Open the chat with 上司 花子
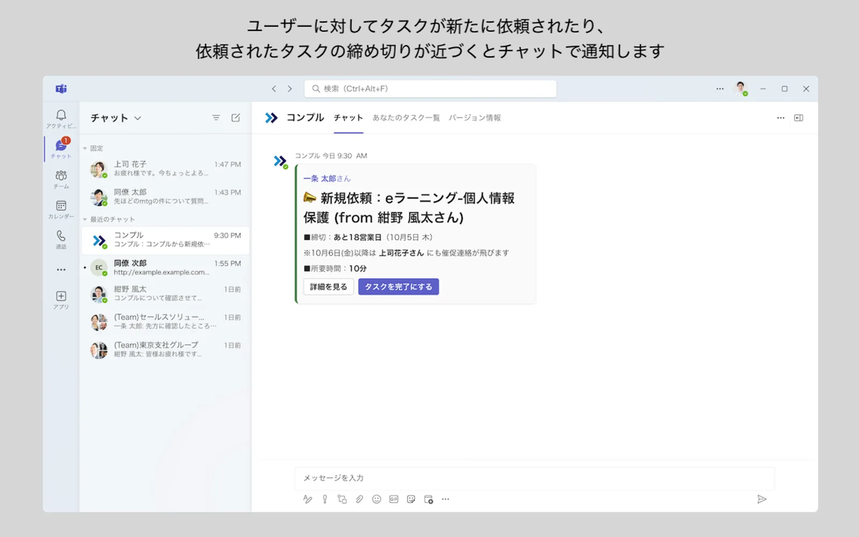The width and height of the screenshot is (859, 537). [x=165, y=169]
